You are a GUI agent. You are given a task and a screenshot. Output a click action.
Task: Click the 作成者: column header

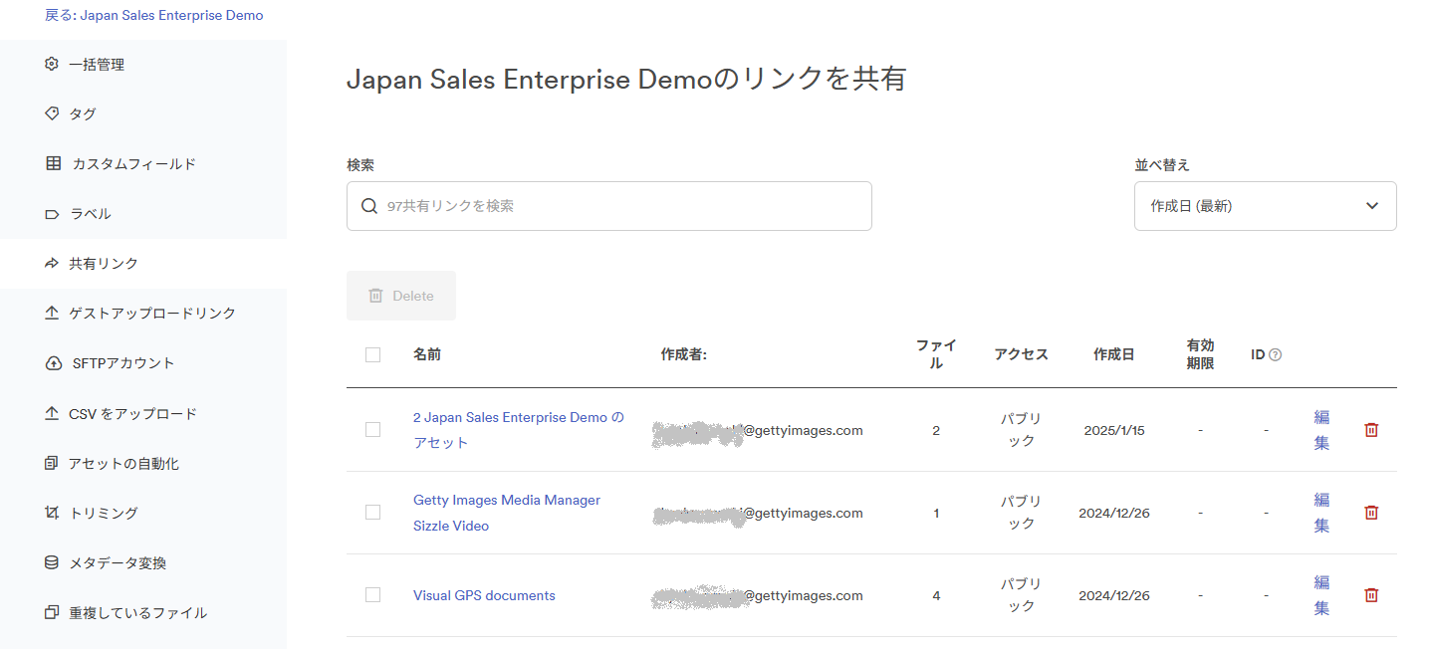[x=683, y=354]
